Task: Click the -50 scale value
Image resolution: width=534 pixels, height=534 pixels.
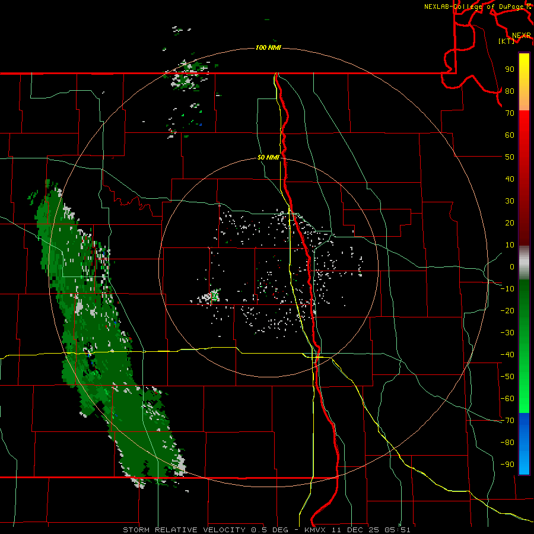Action: (507, 377)
